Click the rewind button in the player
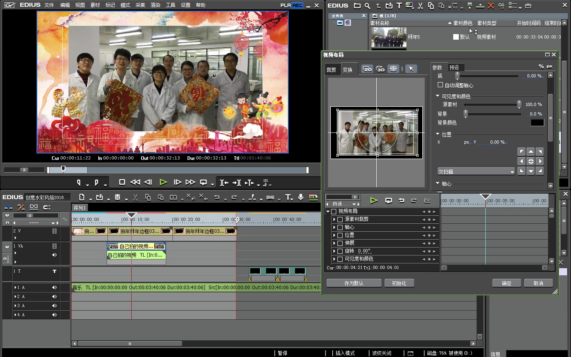This screenshot has width=571, height=357. click(135, 182)
